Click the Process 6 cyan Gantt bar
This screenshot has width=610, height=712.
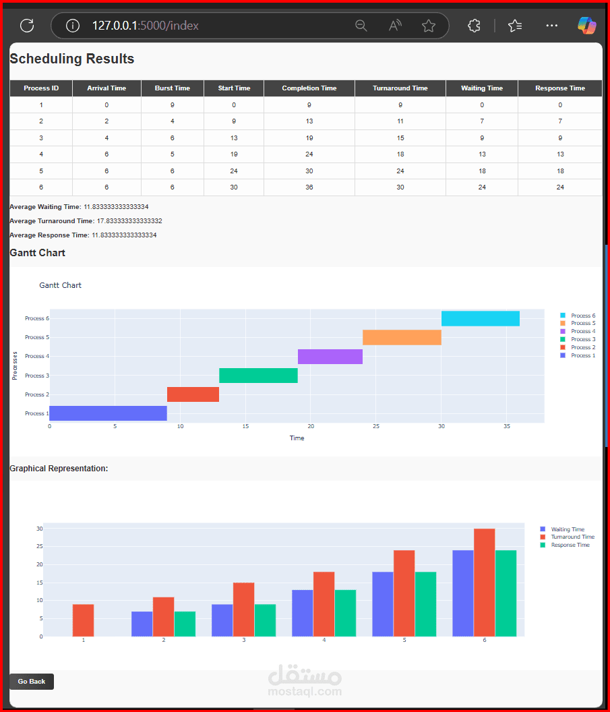pyautogui.click(x=480, y=318)
